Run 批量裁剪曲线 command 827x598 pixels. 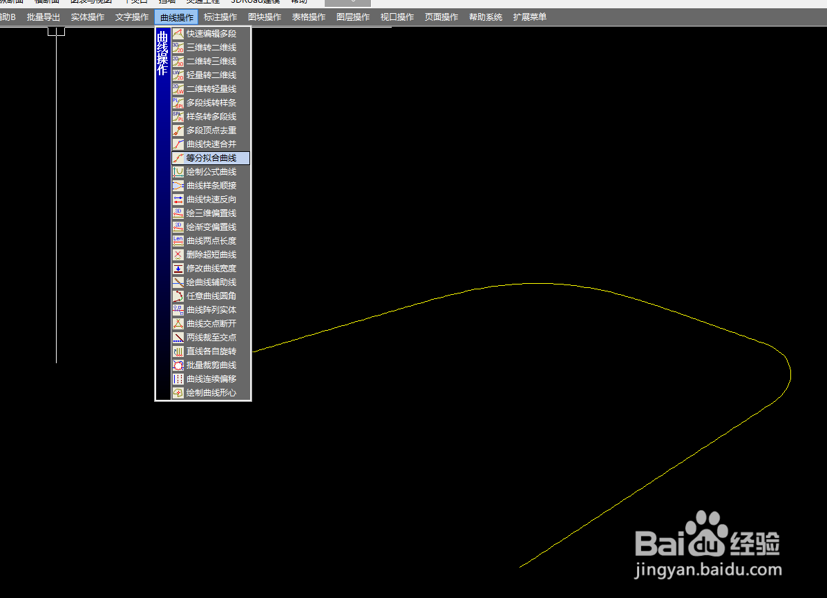pyautogui.click(x=211, y=365)
